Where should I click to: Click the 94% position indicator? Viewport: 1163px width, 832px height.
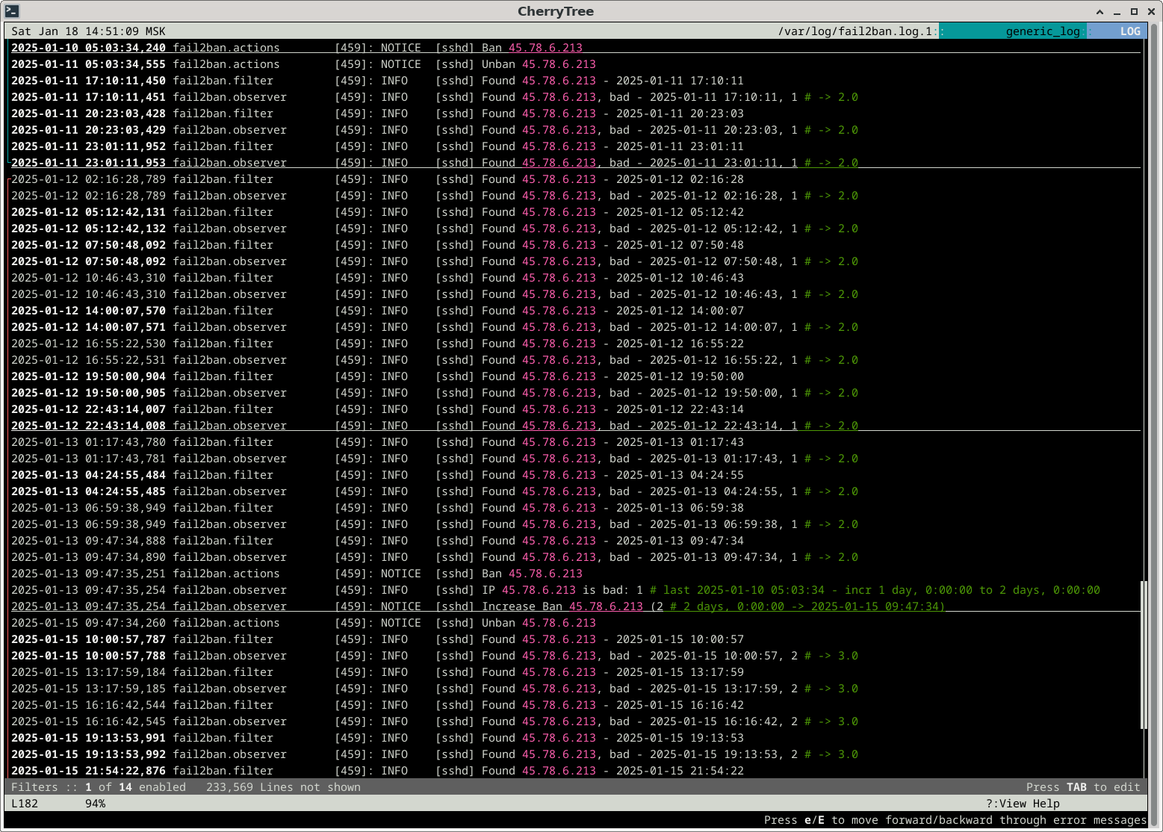coord(95,804)
